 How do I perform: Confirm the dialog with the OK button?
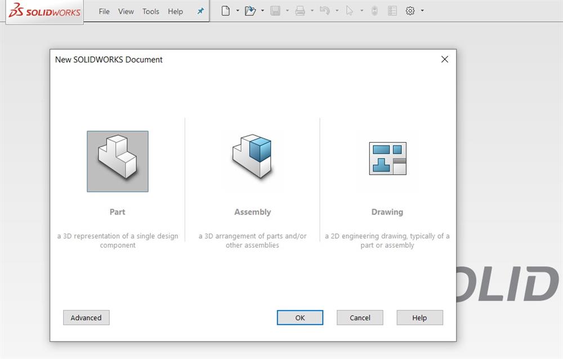pyautogui.click(x=300, y=318)
